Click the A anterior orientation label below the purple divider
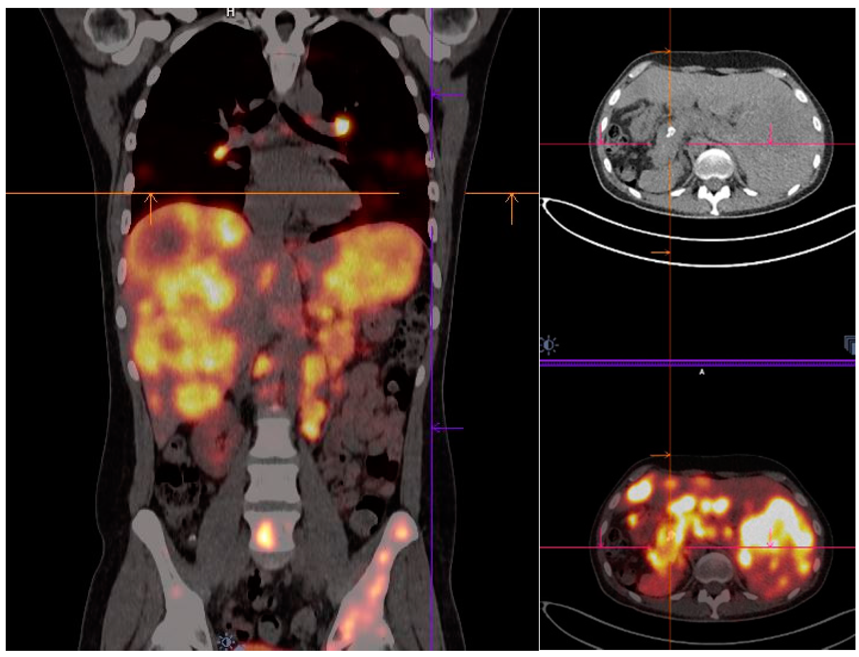The image size is (859, 657). 702,372
